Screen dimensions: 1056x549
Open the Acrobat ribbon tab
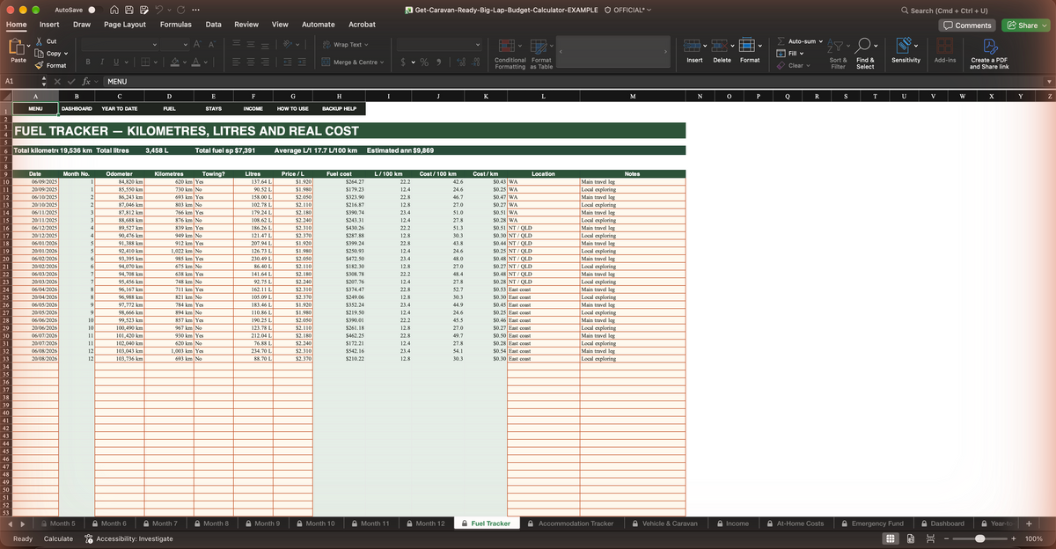point(363,25)
